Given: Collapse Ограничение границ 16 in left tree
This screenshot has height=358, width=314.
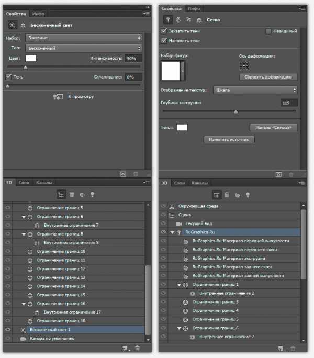Looking at the screenshot, I should [24, 304].
